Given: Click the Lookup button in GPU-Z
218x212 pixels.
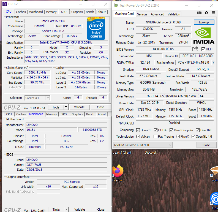Looking at the screenshot, I should point(204,22).
